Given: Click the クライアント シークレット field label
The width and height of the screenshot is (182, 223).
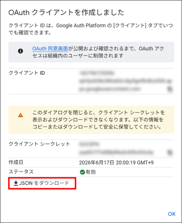Looking at the screenshot, I should [x=39, y=144].
